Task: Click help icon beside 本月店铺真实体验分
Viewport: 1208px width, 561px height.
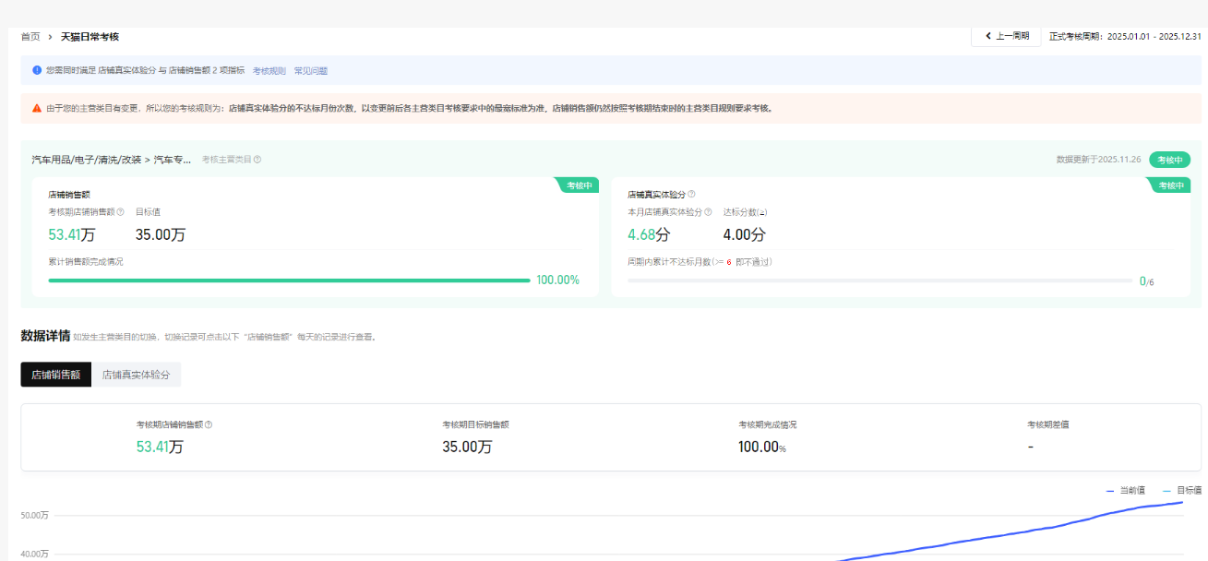Action: (708, 212)
